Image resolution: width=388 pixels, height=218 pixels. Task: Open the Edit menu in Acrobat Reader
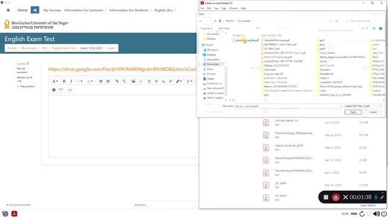209,8
